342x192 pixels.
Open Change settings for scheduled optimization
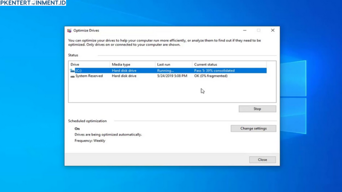click(253, 128)
